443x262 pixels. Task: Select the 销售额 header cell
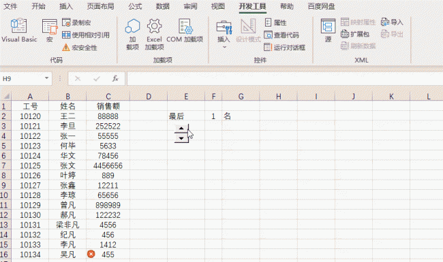coord(108,106)
